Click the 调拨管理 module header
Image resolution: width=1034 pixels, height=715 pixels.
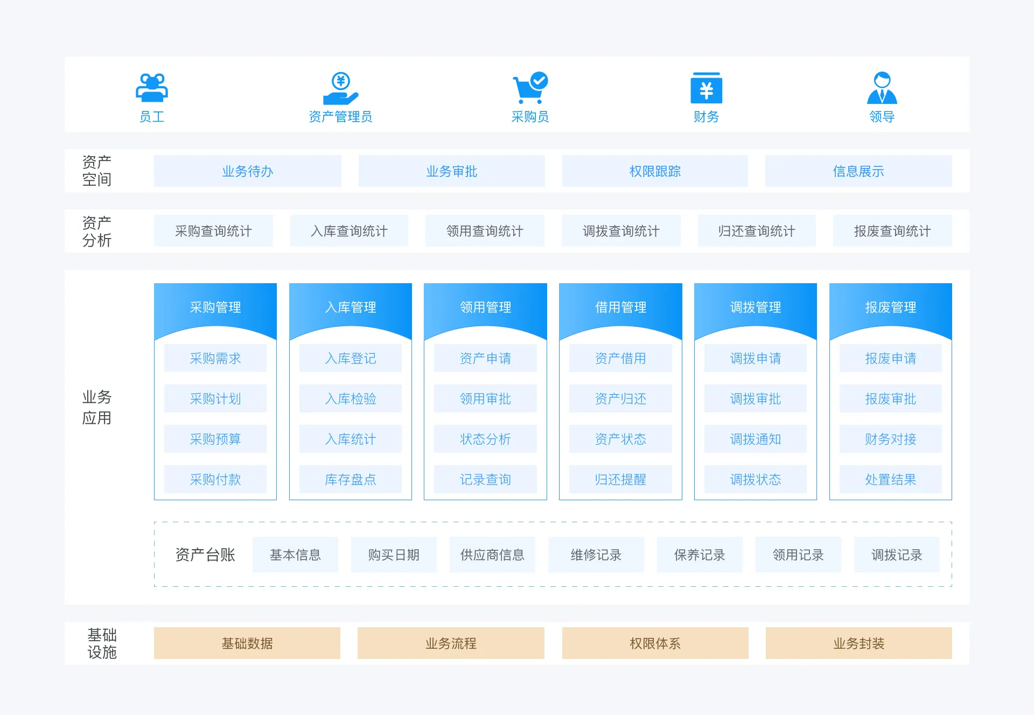tap(756, 307)
